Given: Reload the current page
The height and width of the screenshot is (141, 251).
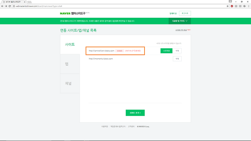Looking at the screenshot, I should coord(10,6).
